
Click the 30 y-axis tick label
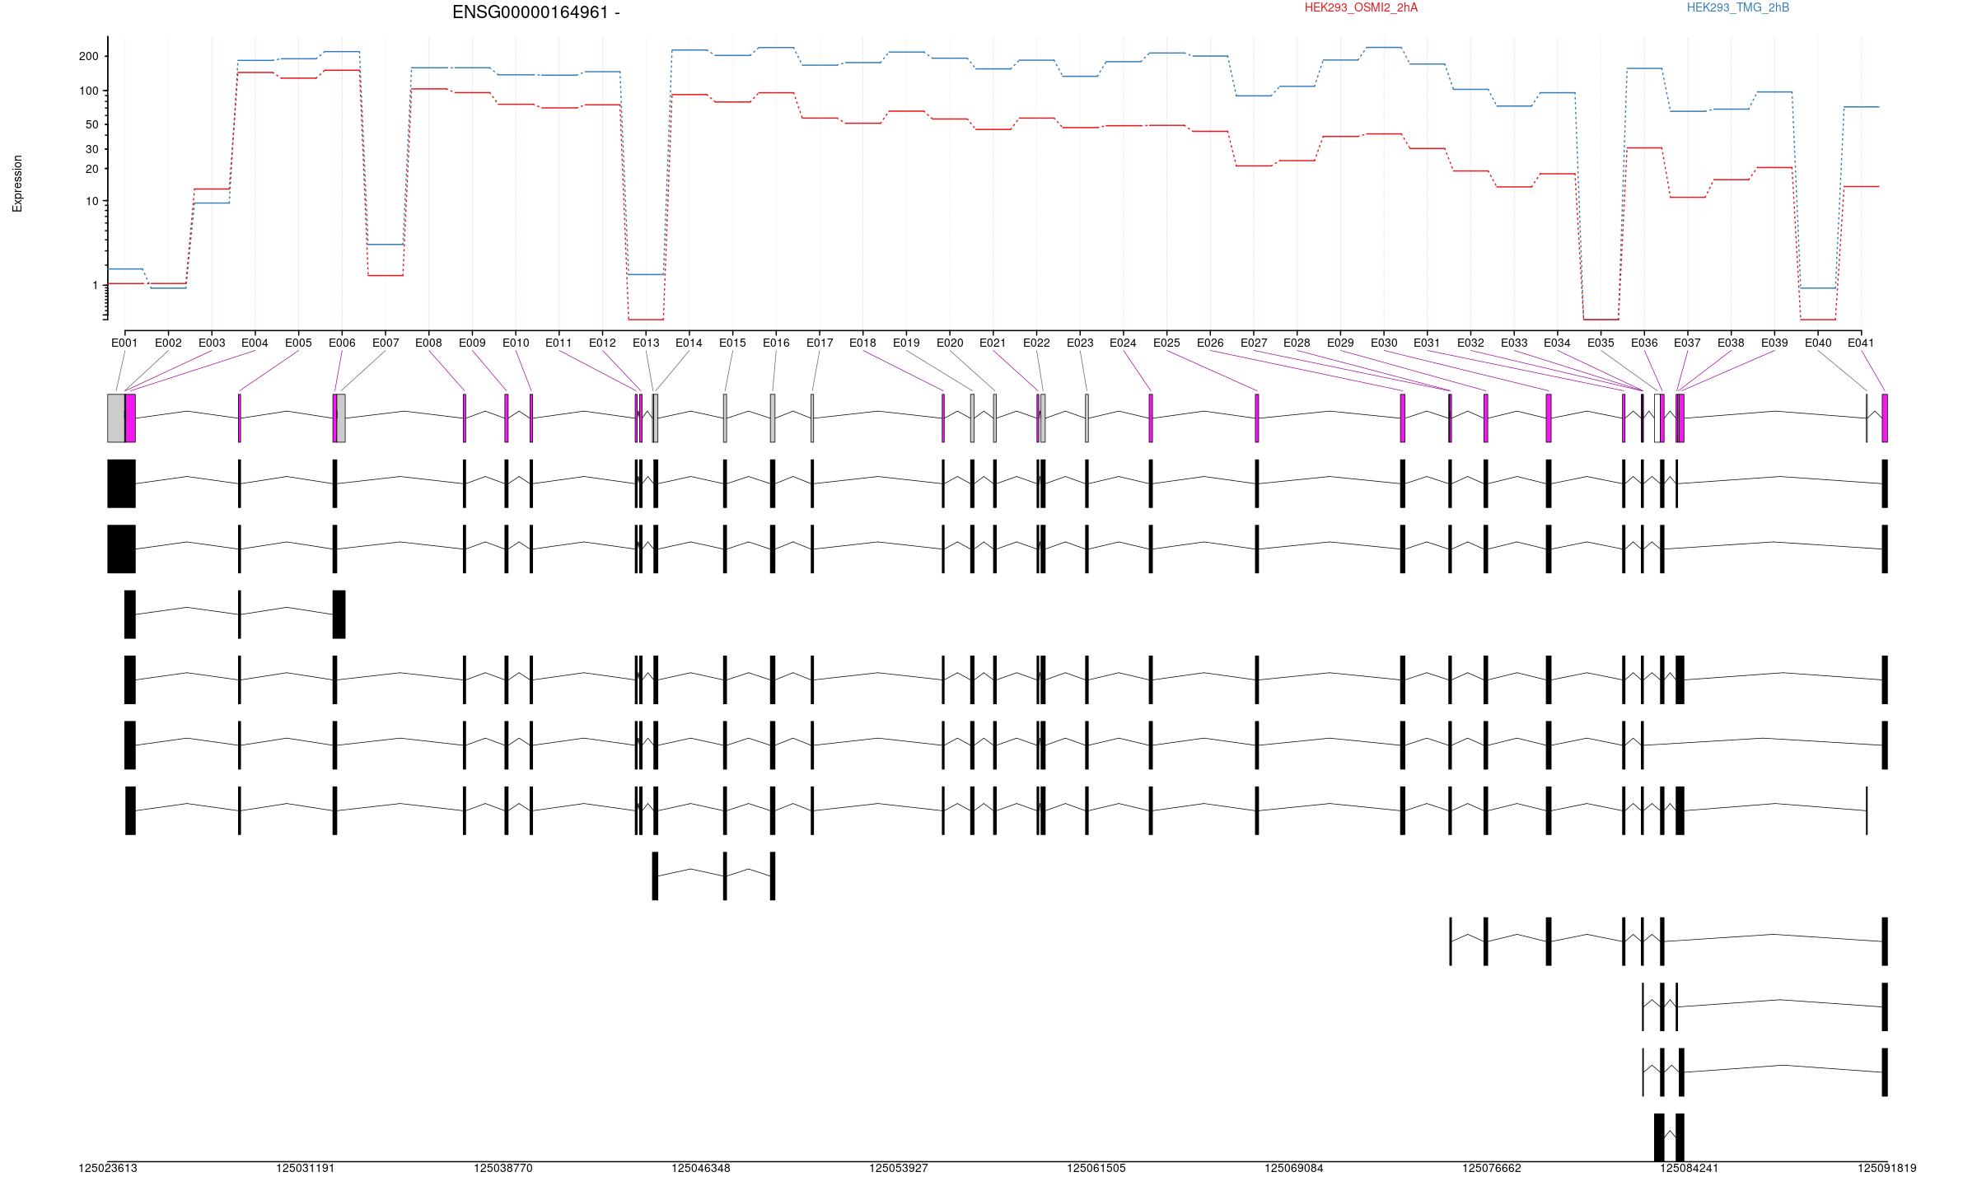point(91,150)
